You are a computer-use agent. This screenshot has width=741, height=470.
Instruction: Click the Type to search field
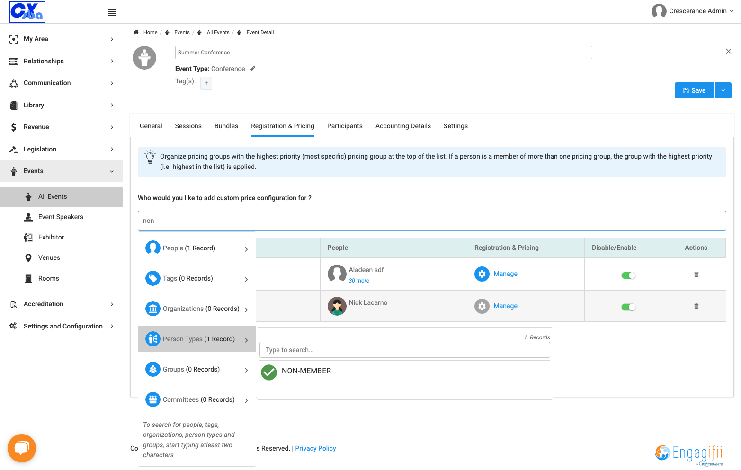(405, 350)
